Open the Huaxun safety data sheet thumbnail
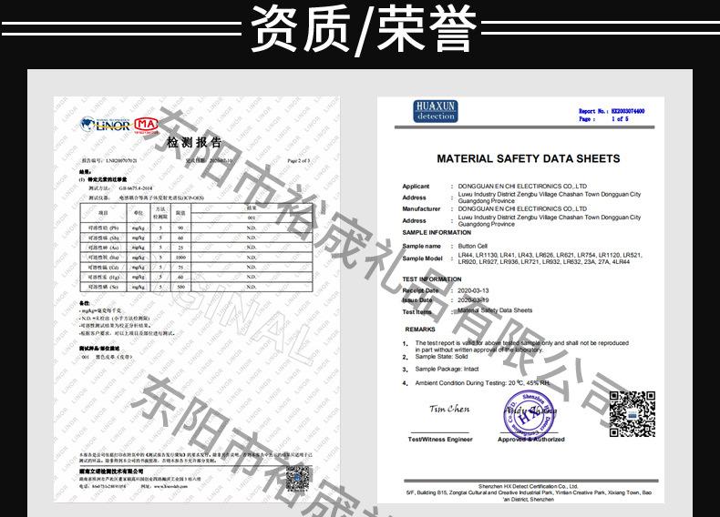The height and width of the screenshot is (517, 720). click(520, 300)
